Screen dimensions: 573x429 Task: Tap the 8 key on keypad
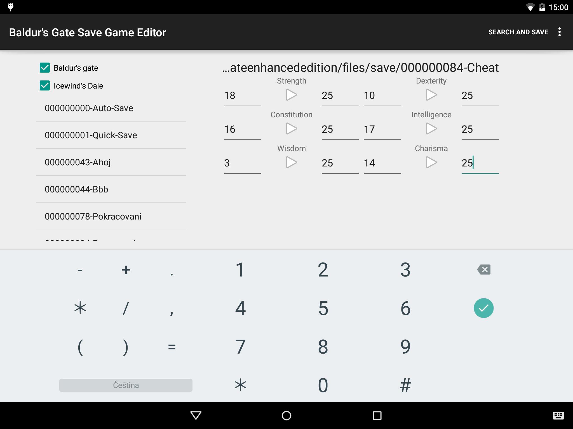coord(323,347)
